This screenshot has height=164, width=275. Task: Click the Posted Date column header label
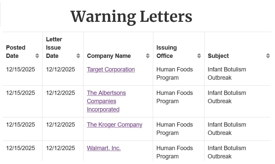point(16,52)
